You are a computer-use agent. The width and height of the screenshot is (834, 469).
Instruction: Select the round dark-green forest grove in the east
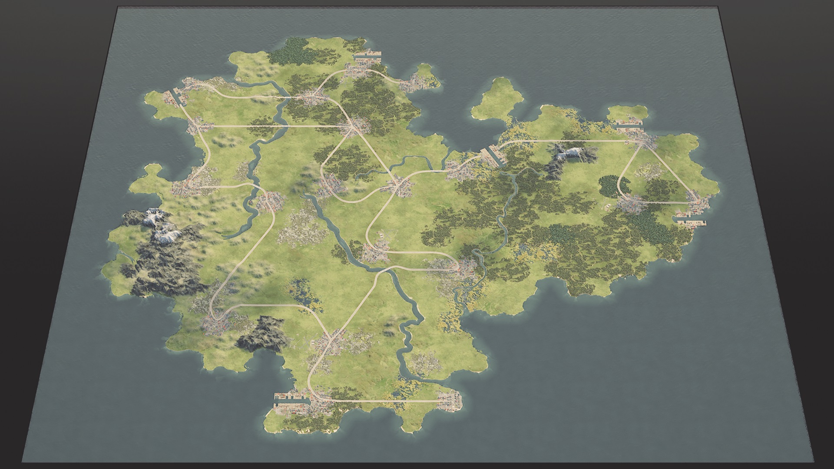(612, 187)
